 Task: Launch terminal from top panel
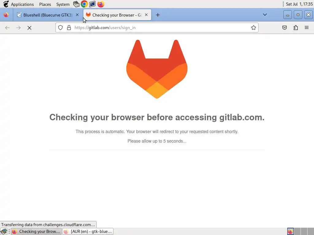(x=92, y=4)
